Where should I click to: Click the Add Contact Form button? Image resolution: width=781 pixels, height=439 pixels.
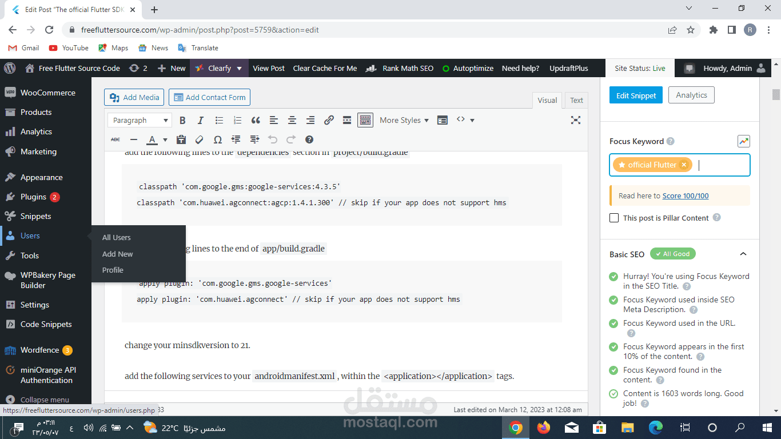pos(209,97)
